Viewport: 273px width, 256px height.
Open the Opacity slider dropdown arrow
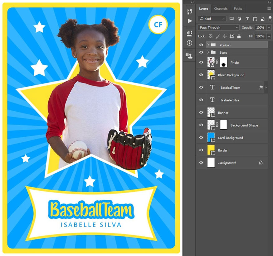coord(269,28)
